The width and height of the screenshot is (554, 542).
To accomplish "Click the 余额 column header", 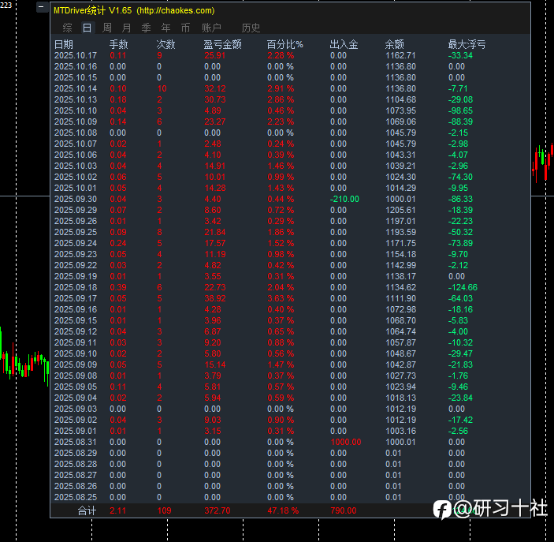I will [394, 44].
